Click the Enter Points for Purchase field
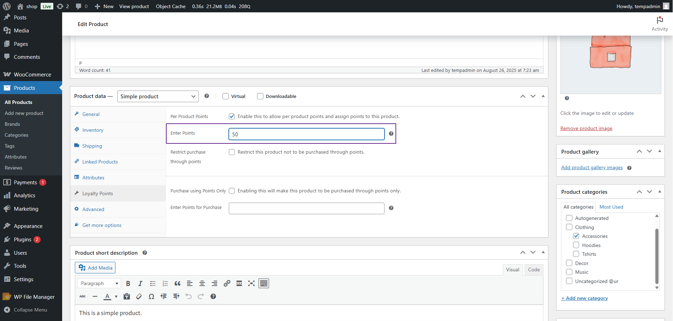Viewport: 673px width, 321px height. pyautogui.click(x=306, y=208)
